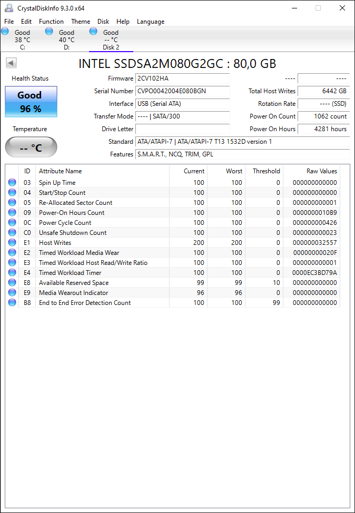Viewport: 355px width, 513px height.
Task: Open the Theme menu
Action: coord(81,22)
